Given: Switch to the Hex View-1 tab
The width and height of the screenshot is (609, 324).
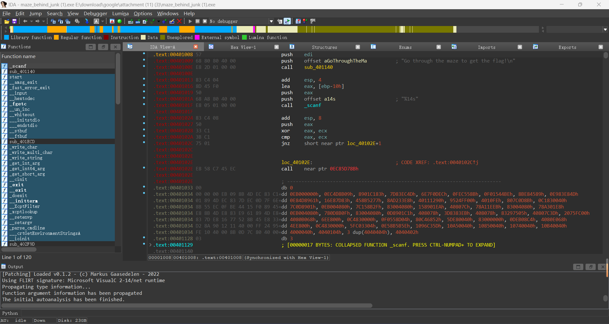Looking at the screenshot, I should [243, 47].
